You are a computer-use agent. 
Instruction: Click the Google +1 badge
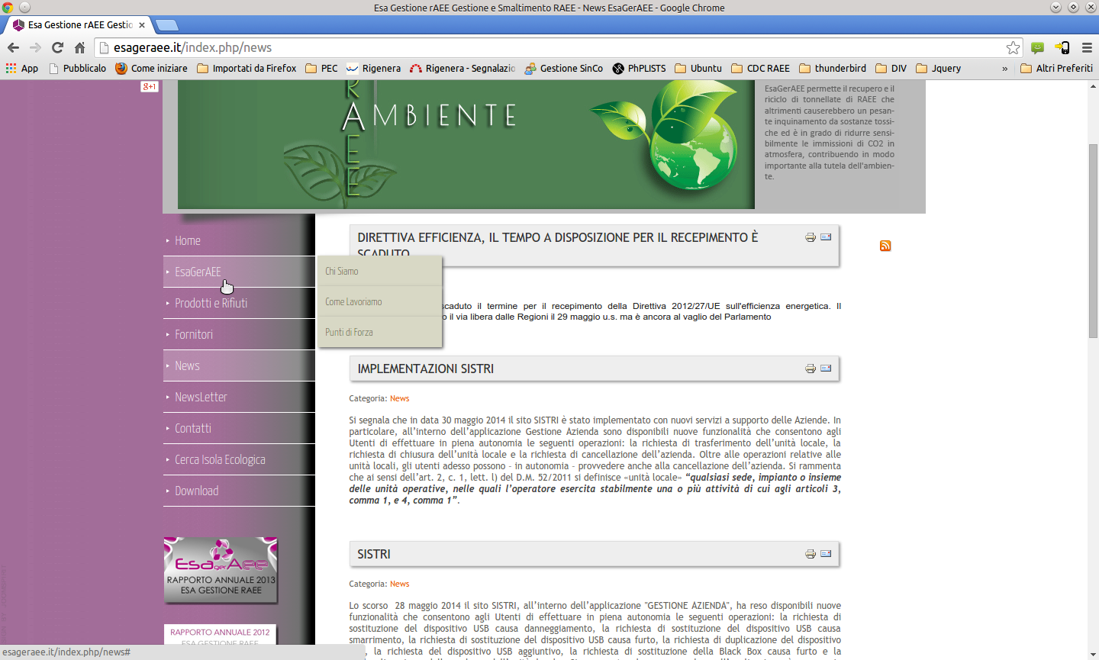pyautogui.click(x=150, y=87)
